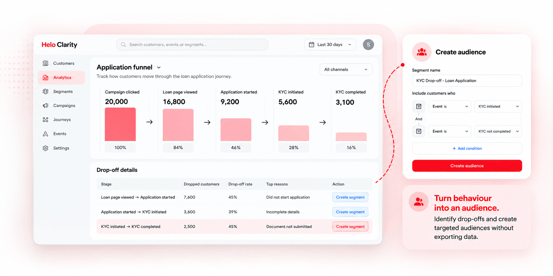Open the KYC not completed dropdown
The height and width of the screenshot is (276, 553).
click(498, 131)
